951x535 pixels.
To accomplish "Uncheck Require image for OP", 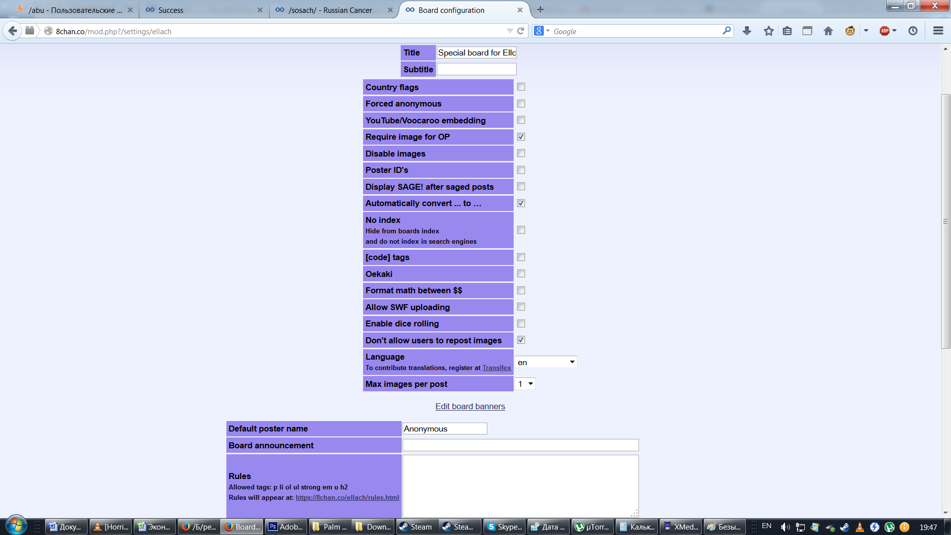I will coord(521,137).
